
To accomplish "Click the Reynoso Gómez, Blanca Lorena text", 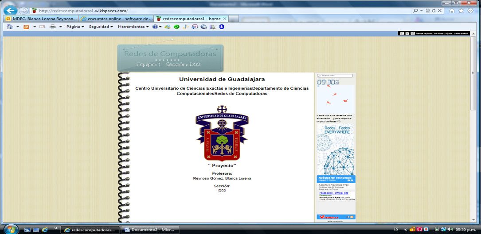I will coord(222,178).
